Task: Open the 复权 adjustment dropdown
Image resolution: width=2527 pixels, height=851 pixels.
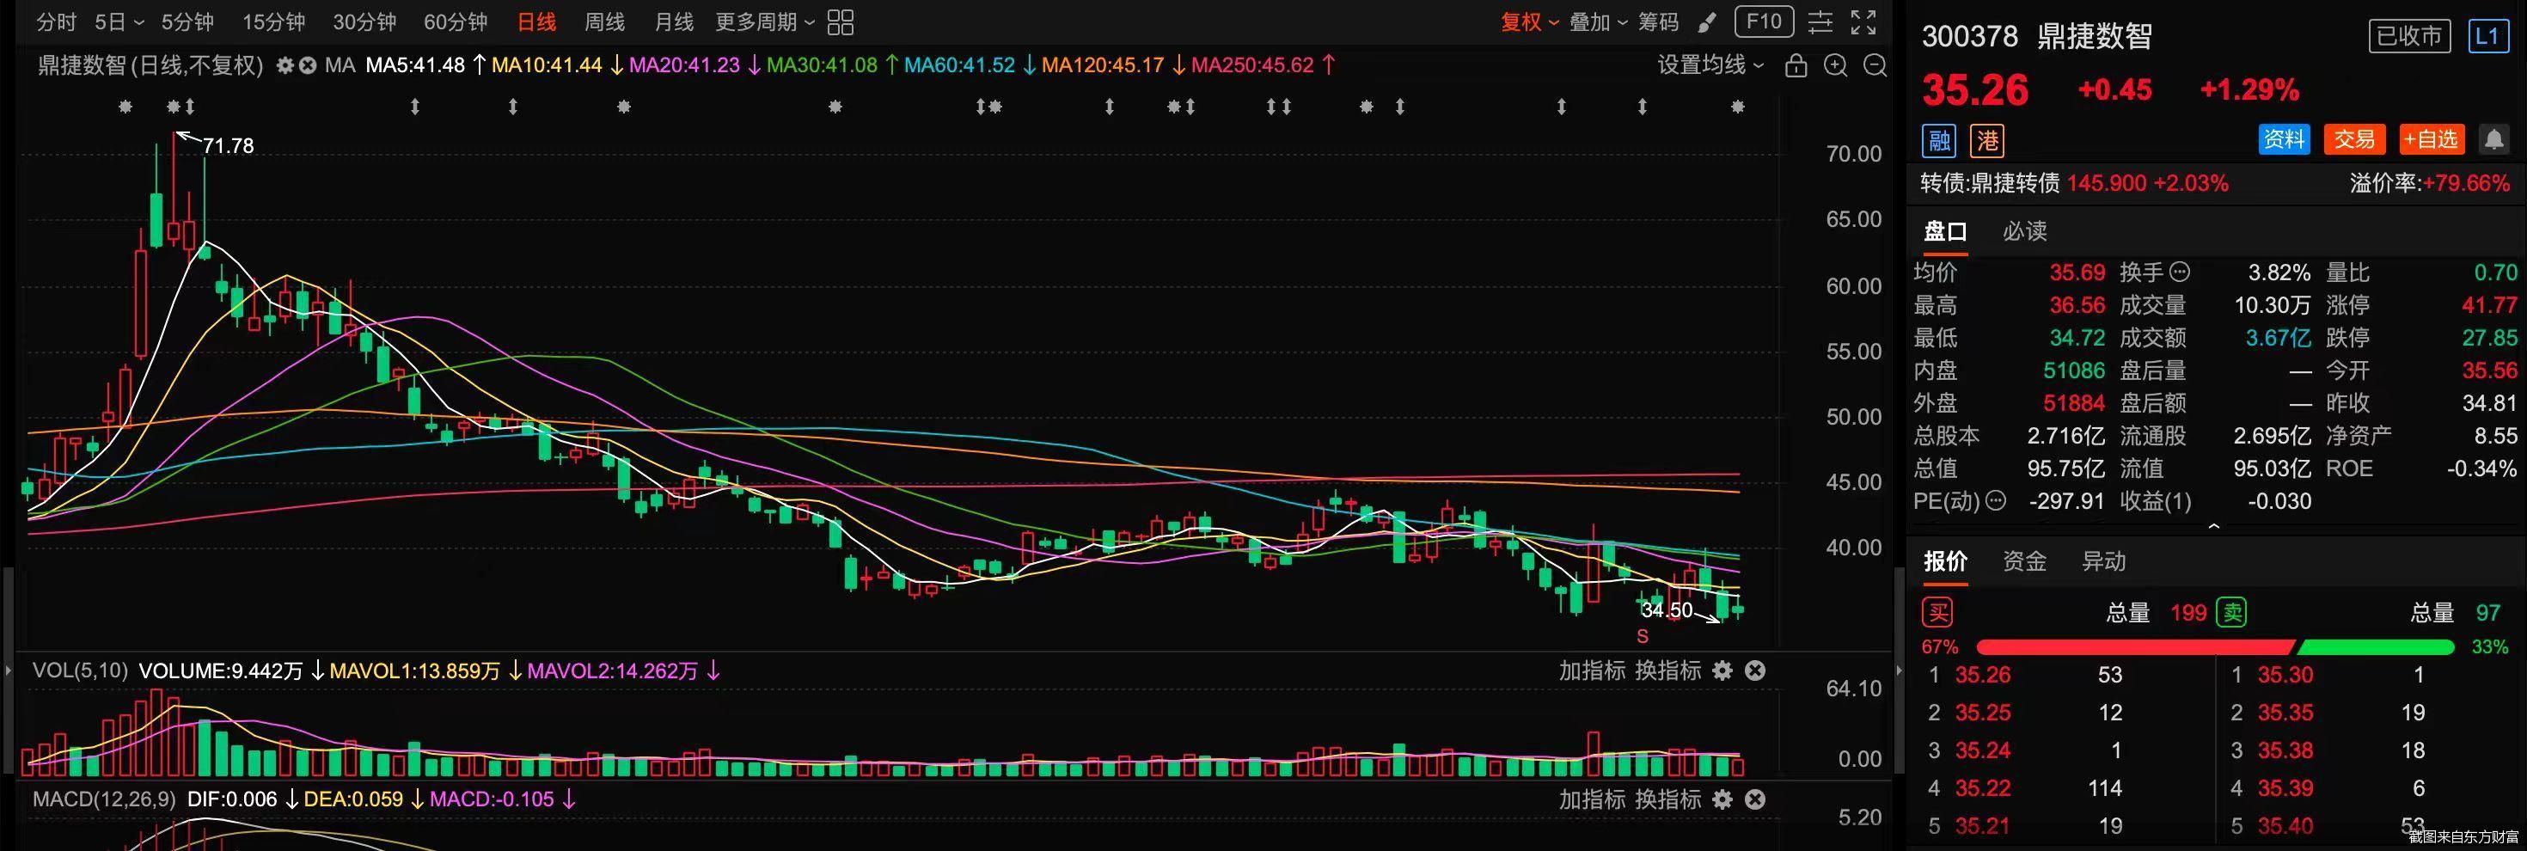Action: 1528,21
